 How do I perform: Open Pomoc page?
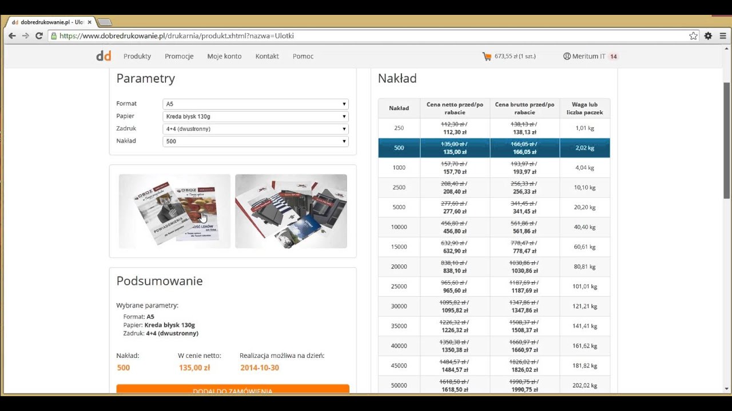click(303, 56)
